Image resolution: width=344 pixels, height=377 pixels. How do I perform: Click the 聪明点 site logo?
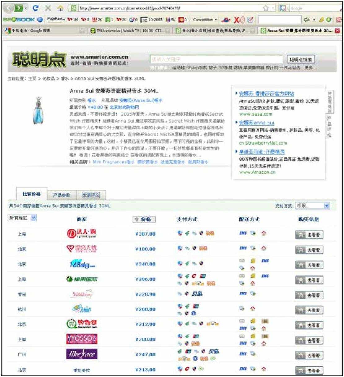(x=39, y=59)
